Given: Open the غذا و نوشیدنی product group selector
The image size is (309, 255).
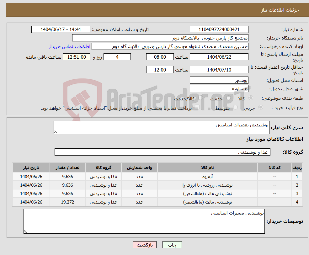Looking at the screenshot, I should (x=162, y=152).
